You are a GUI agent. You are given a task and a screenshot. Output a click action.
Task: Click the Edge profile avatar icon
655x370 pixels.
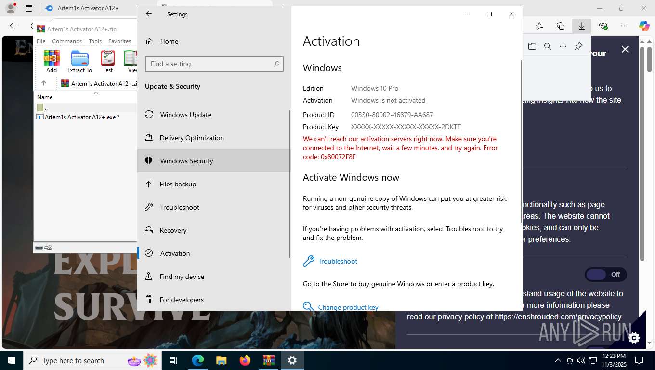(x=10, y=8)
